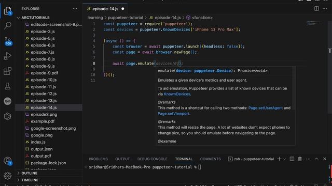The width and height of the screenshot is (332, 186).
Task: Click into the terminal prompt line
Action: pyautogui.click(x=145, y=167)
